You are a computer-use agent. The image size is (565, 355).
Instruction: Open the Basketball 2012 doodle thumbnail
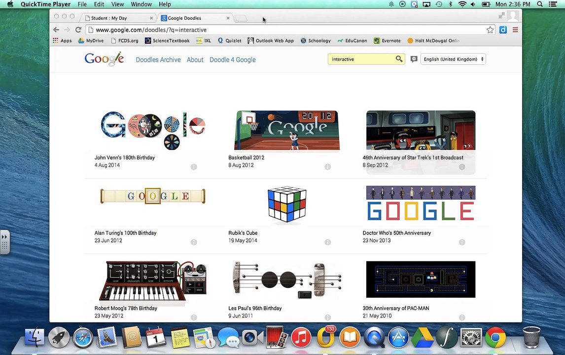point(287,130)
